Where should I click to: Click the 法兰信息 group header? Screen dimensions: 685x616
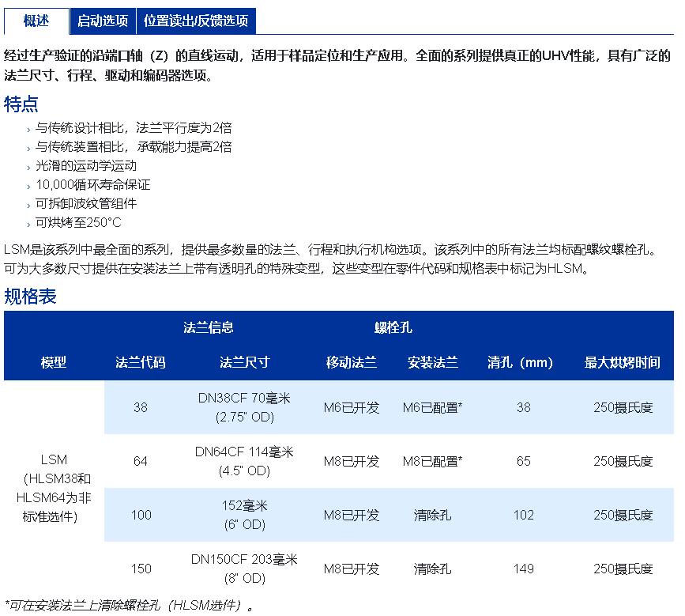coord(209,327)
